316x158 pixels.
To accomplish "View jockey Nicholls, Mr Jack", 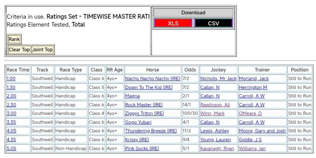I will point(218,79).
